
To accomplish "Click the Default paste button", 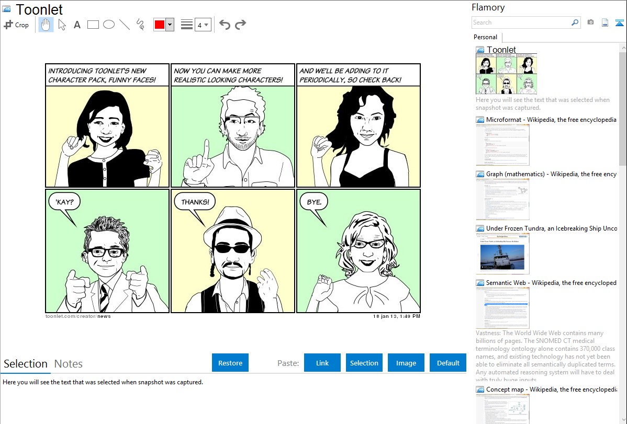I will tap(448, 363).
